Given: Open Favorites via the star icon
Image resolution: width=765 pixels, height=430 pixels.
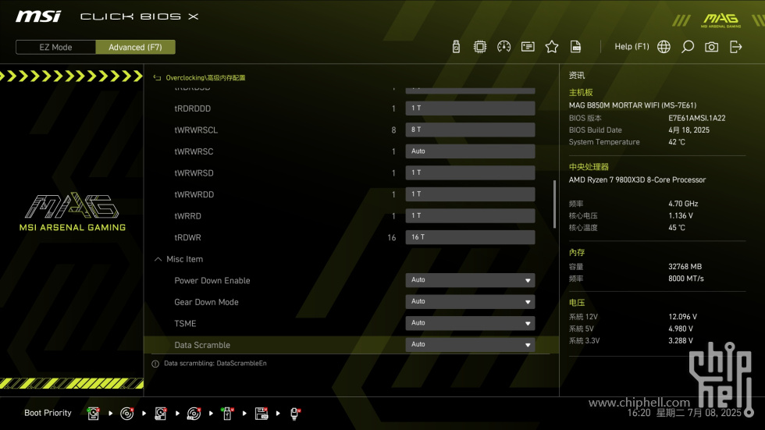Looking at the screenshot, I should (x=552, y=47).
